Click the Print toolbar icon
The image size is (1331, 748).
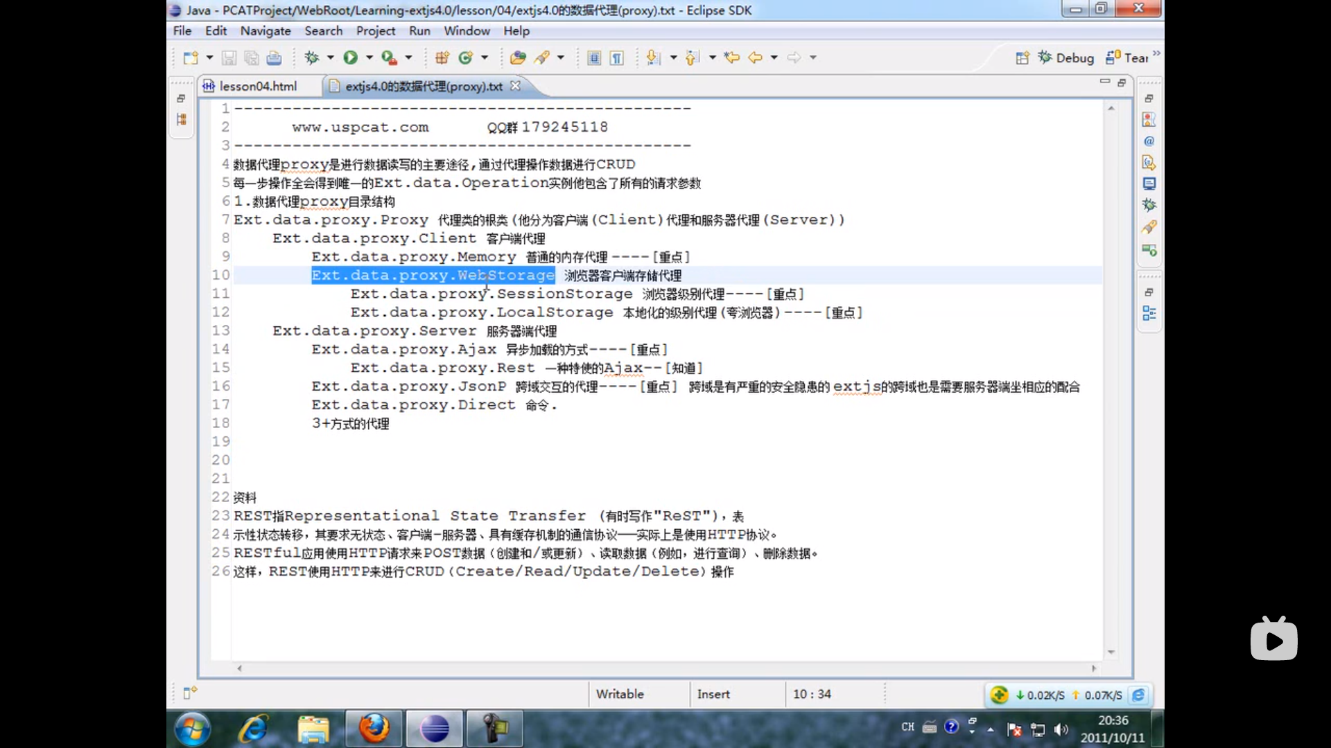pyautogui.click(x=275, y=57)
